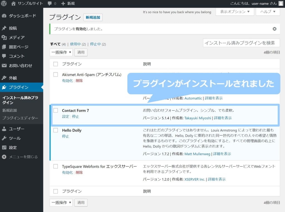Expand the 表示オプション screen options panel
The image size is (285, 212).
point(235,12)
